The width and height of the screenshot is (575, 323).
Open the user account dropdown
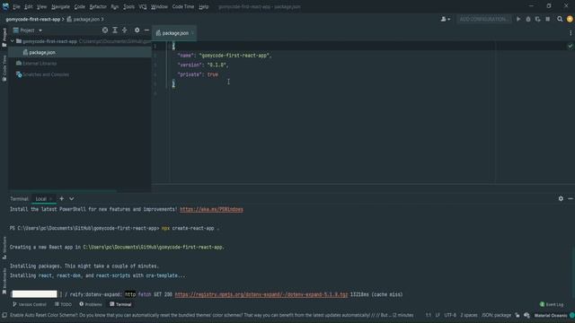click(x=446, y=19)
